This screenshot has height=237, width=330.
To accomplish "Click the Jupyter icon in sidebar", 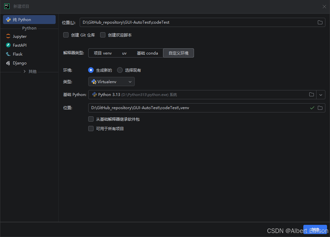I will [x=8, y=36].
